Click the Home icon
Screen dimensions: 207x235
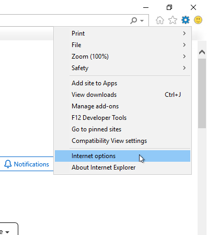(x=160, y=20)
